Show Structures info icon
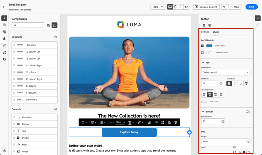Viewport: 262px width, 155px height. coord(56,37)
